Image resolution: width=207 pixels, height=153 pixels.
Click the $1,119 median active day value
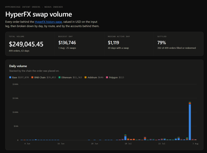pos(114,43)
